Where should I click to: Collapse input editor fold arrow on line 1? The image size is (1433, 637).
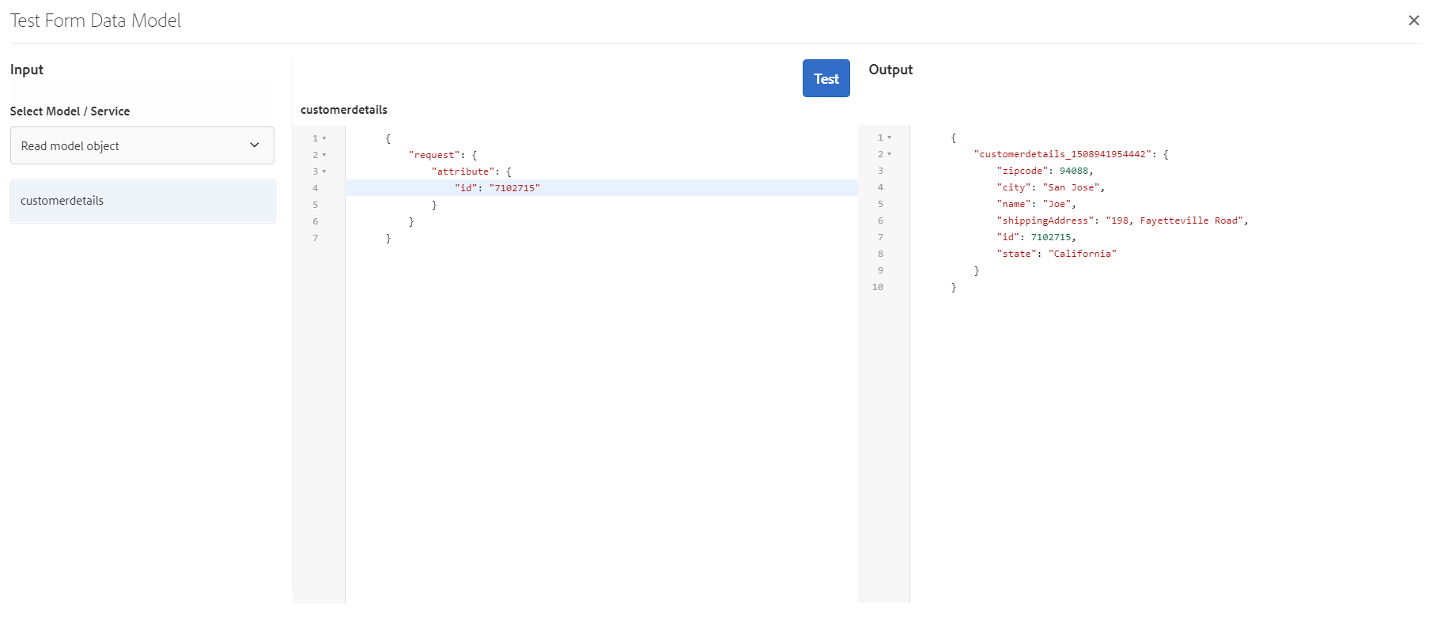coord(324,138)
